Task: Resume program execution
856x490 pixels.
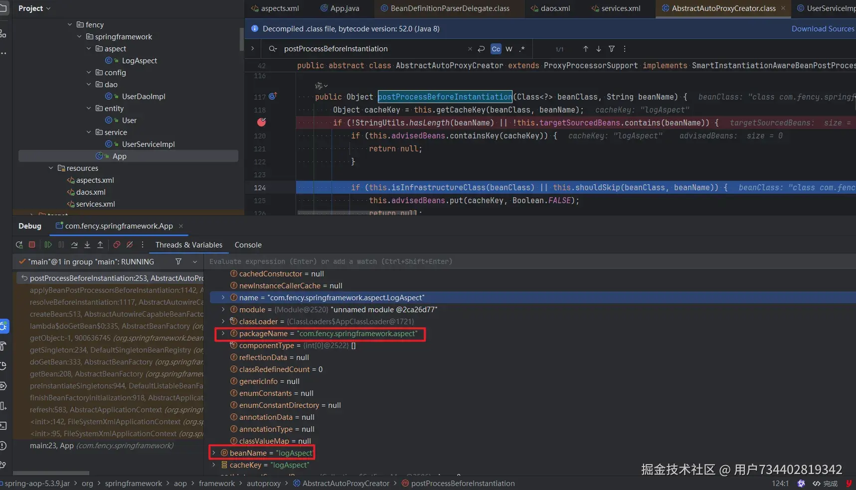Action: pyautogui.click(x=48, y=245)
